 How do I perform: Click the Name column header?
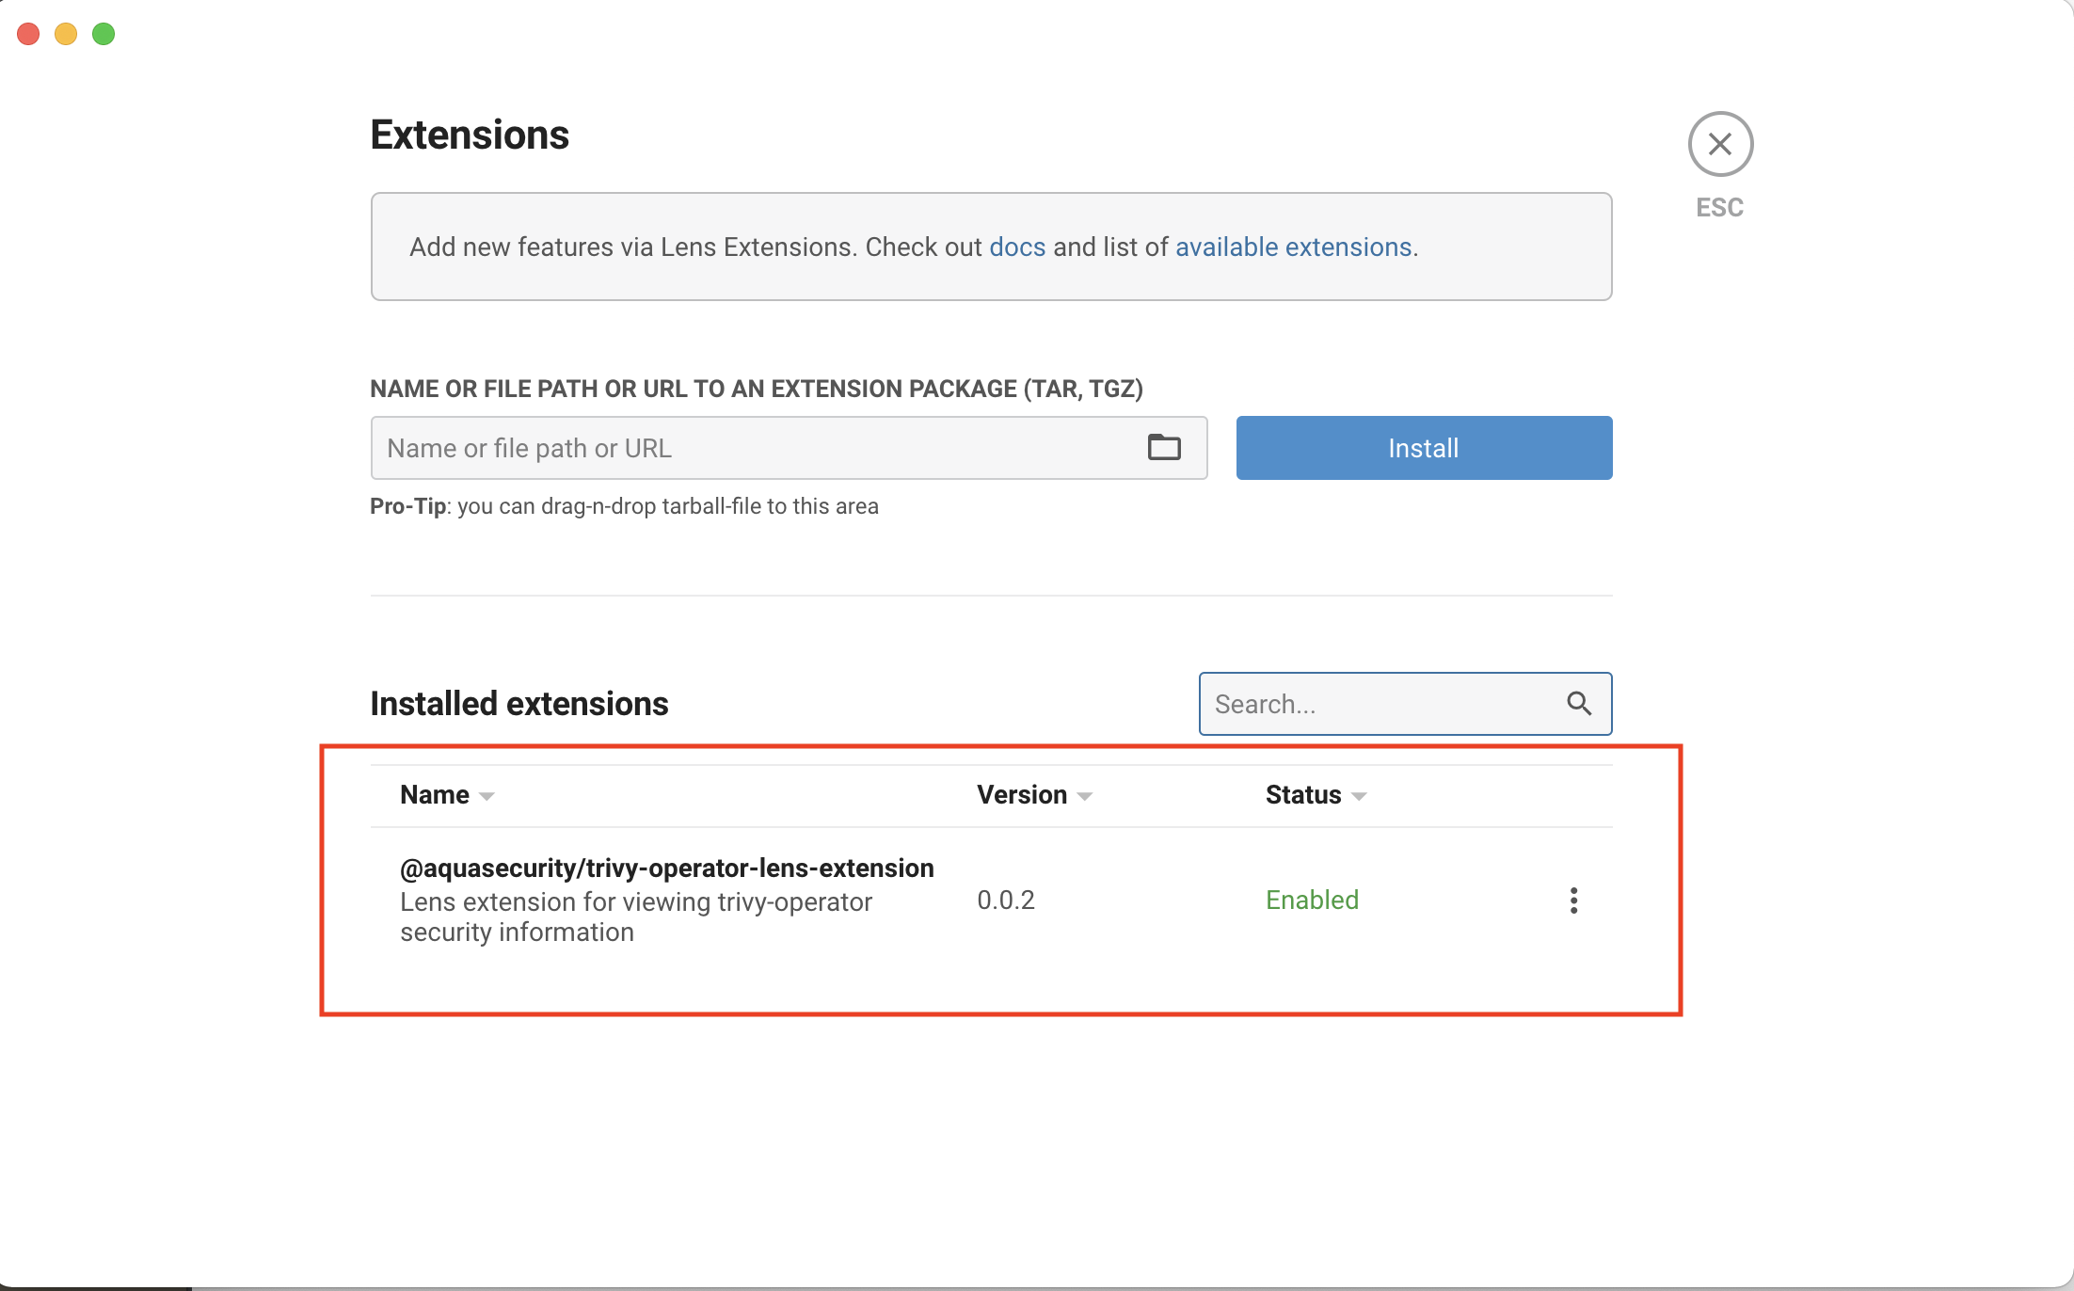point(434,795)
